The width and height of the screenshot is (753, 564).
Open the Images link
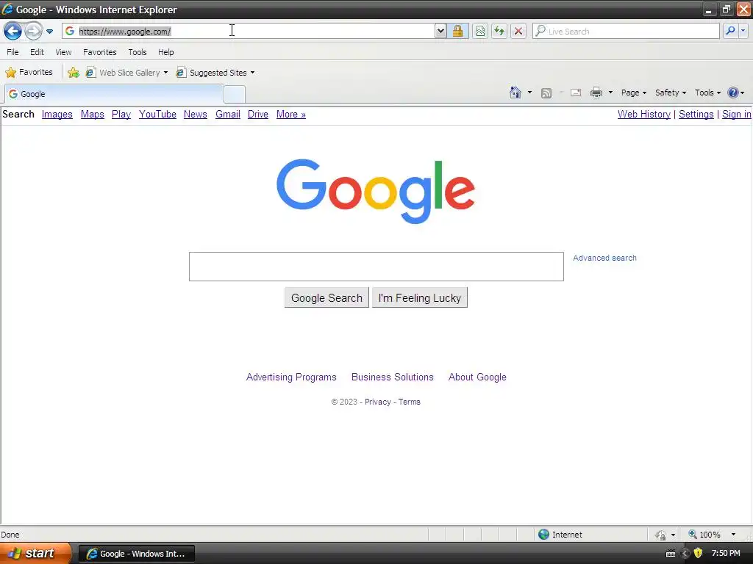(57, 114)
